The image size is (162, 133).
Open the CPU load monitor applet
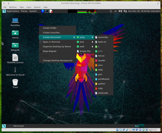(x=72, y=11)
